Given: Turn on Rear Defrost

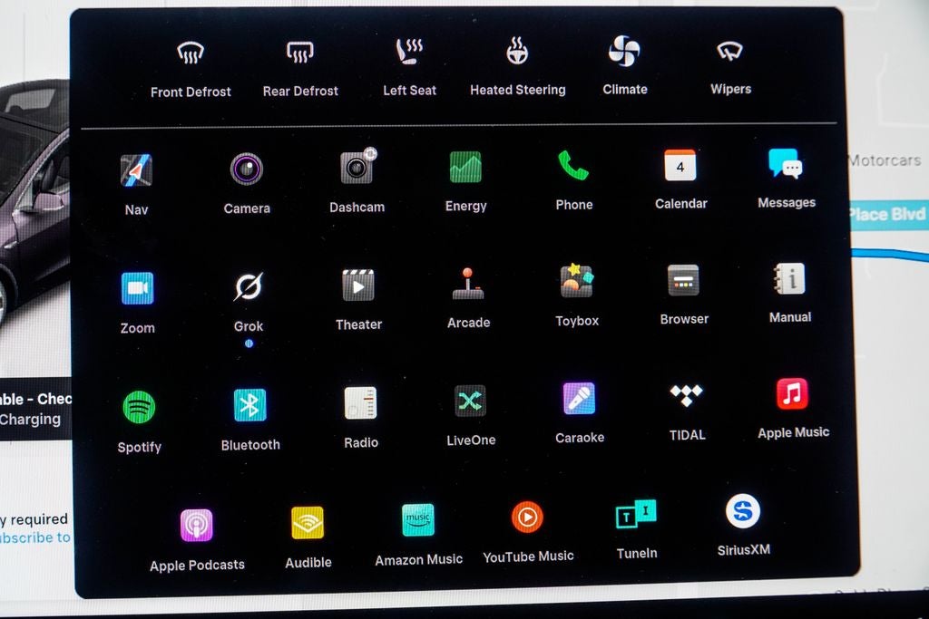Looking at the screenshot, I should click(x=300, y=53).
